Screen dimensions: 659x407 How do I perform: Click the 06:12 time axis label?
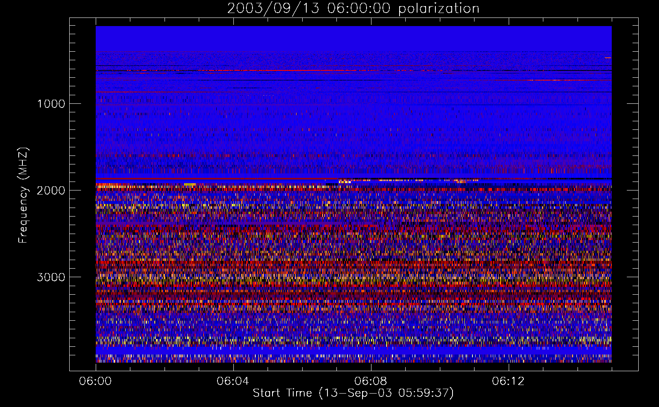click(508, 381)
